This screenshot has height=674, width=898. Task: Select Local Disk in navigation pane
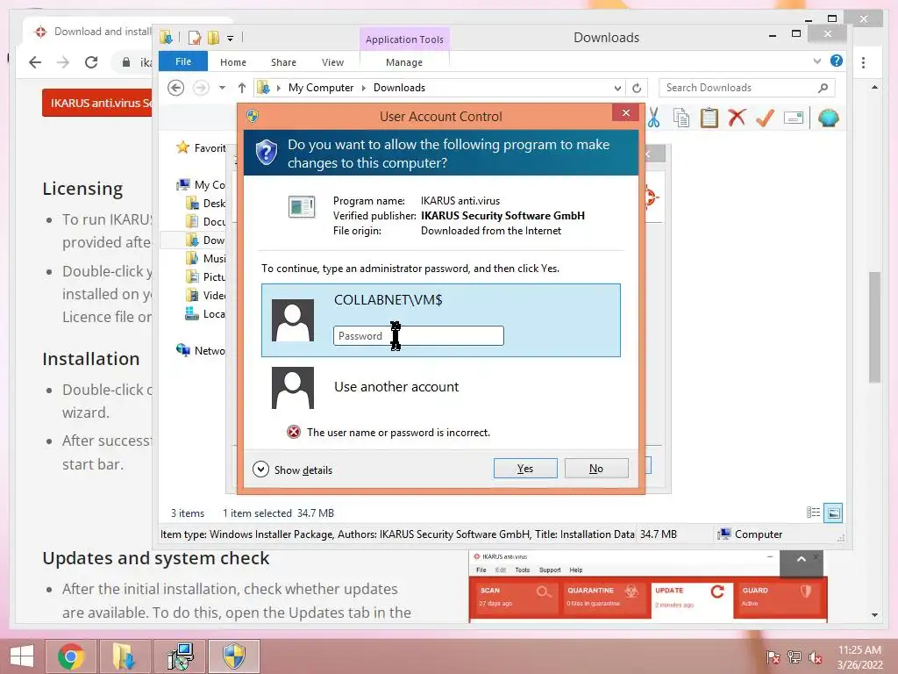pyautogui.click(x=204, y=314)
